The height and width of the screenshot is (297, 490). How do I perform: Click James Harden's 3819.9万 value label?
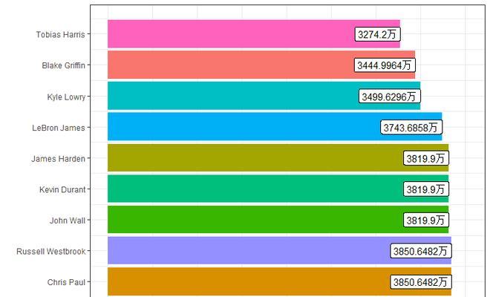pyautogui.click(x=426, y=158)
